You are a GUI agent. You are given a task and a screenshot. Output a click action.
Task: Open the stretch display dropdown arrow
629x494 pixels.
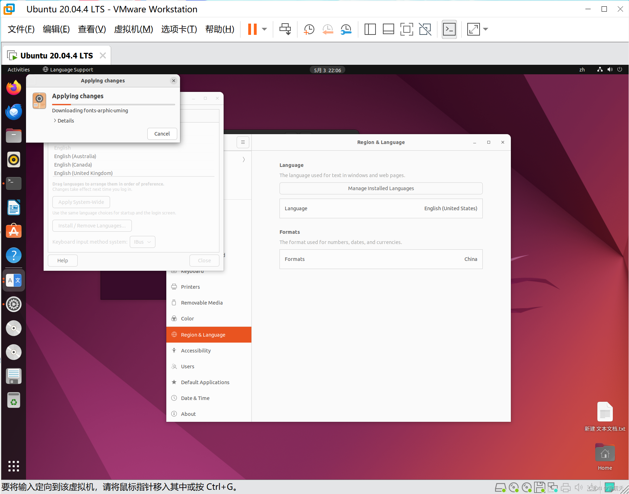[486, 29]
